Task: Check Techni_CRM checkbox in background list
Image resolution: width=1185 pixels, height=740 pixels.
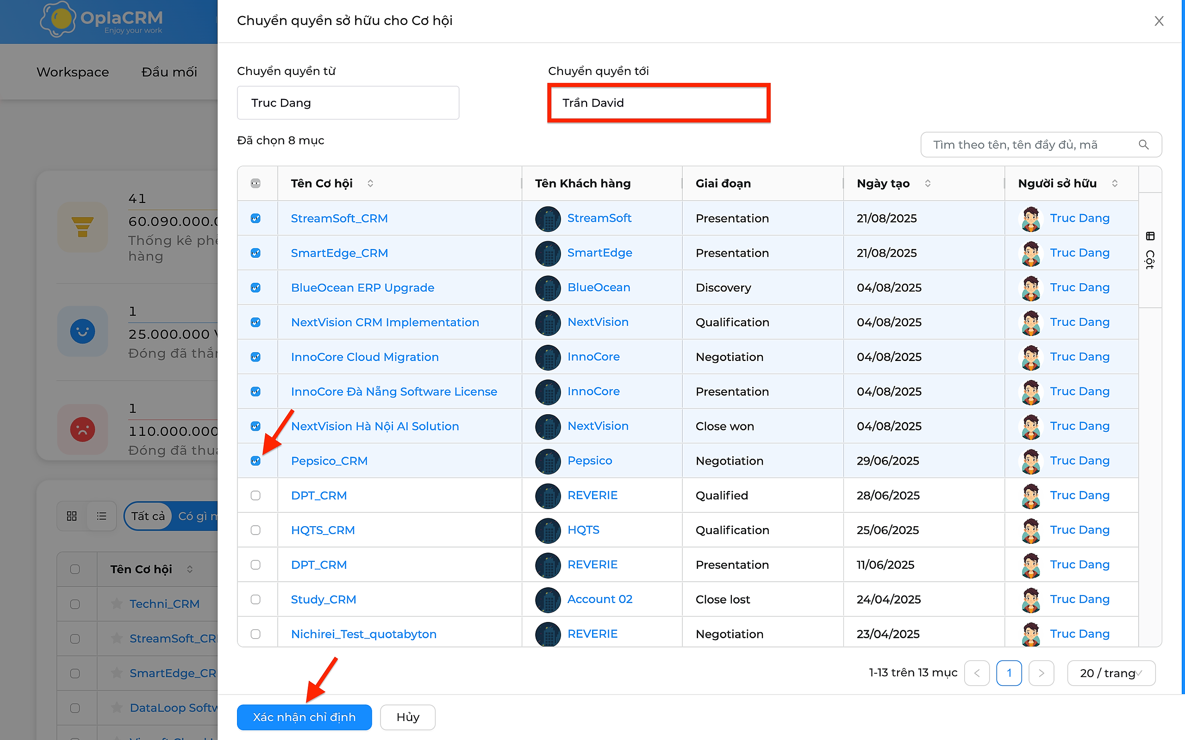Action: pyautogui.click(x=75, y=604)
